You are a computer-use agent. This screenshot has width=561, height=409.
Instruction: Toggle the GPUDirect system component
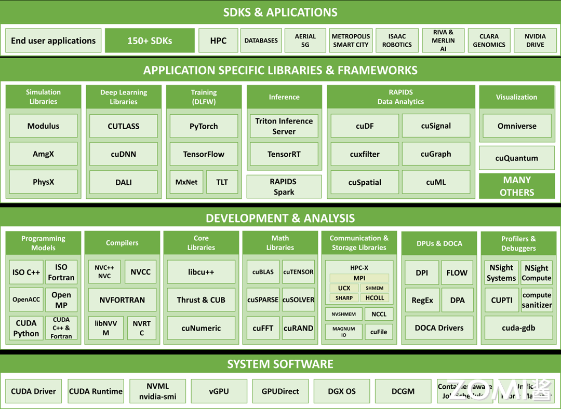[280, 391]
